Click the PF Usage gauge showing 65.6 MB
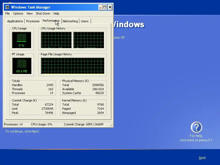Viewport: 220px width, 165px height. [22, 66]
